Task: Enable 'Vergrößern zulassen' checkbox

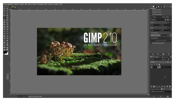Action: click(151, 12)
